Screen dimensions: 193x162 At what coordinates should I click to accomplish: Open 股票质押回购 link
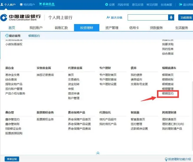[x=14, y=133]
